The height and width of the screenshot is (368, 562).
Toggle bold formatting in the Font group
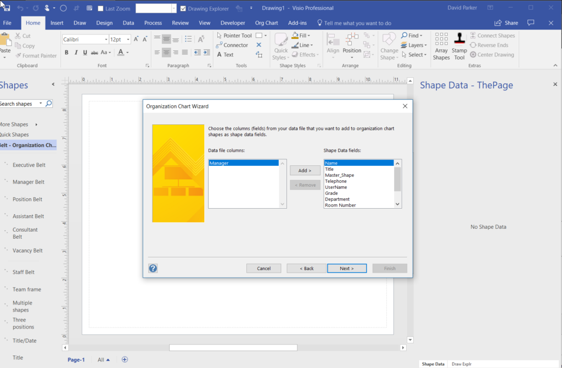[x=66, y=52]
